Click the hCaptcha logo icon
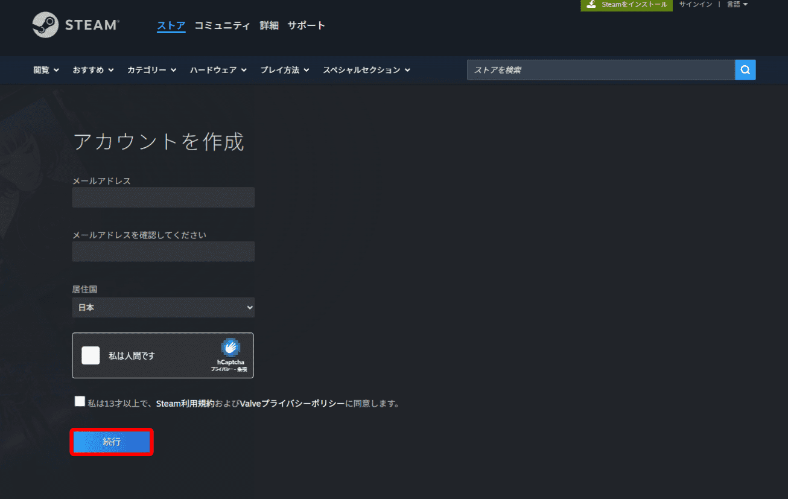Image resolution: width=788 pixels, height=499 pixels. (x=230, y=348)
